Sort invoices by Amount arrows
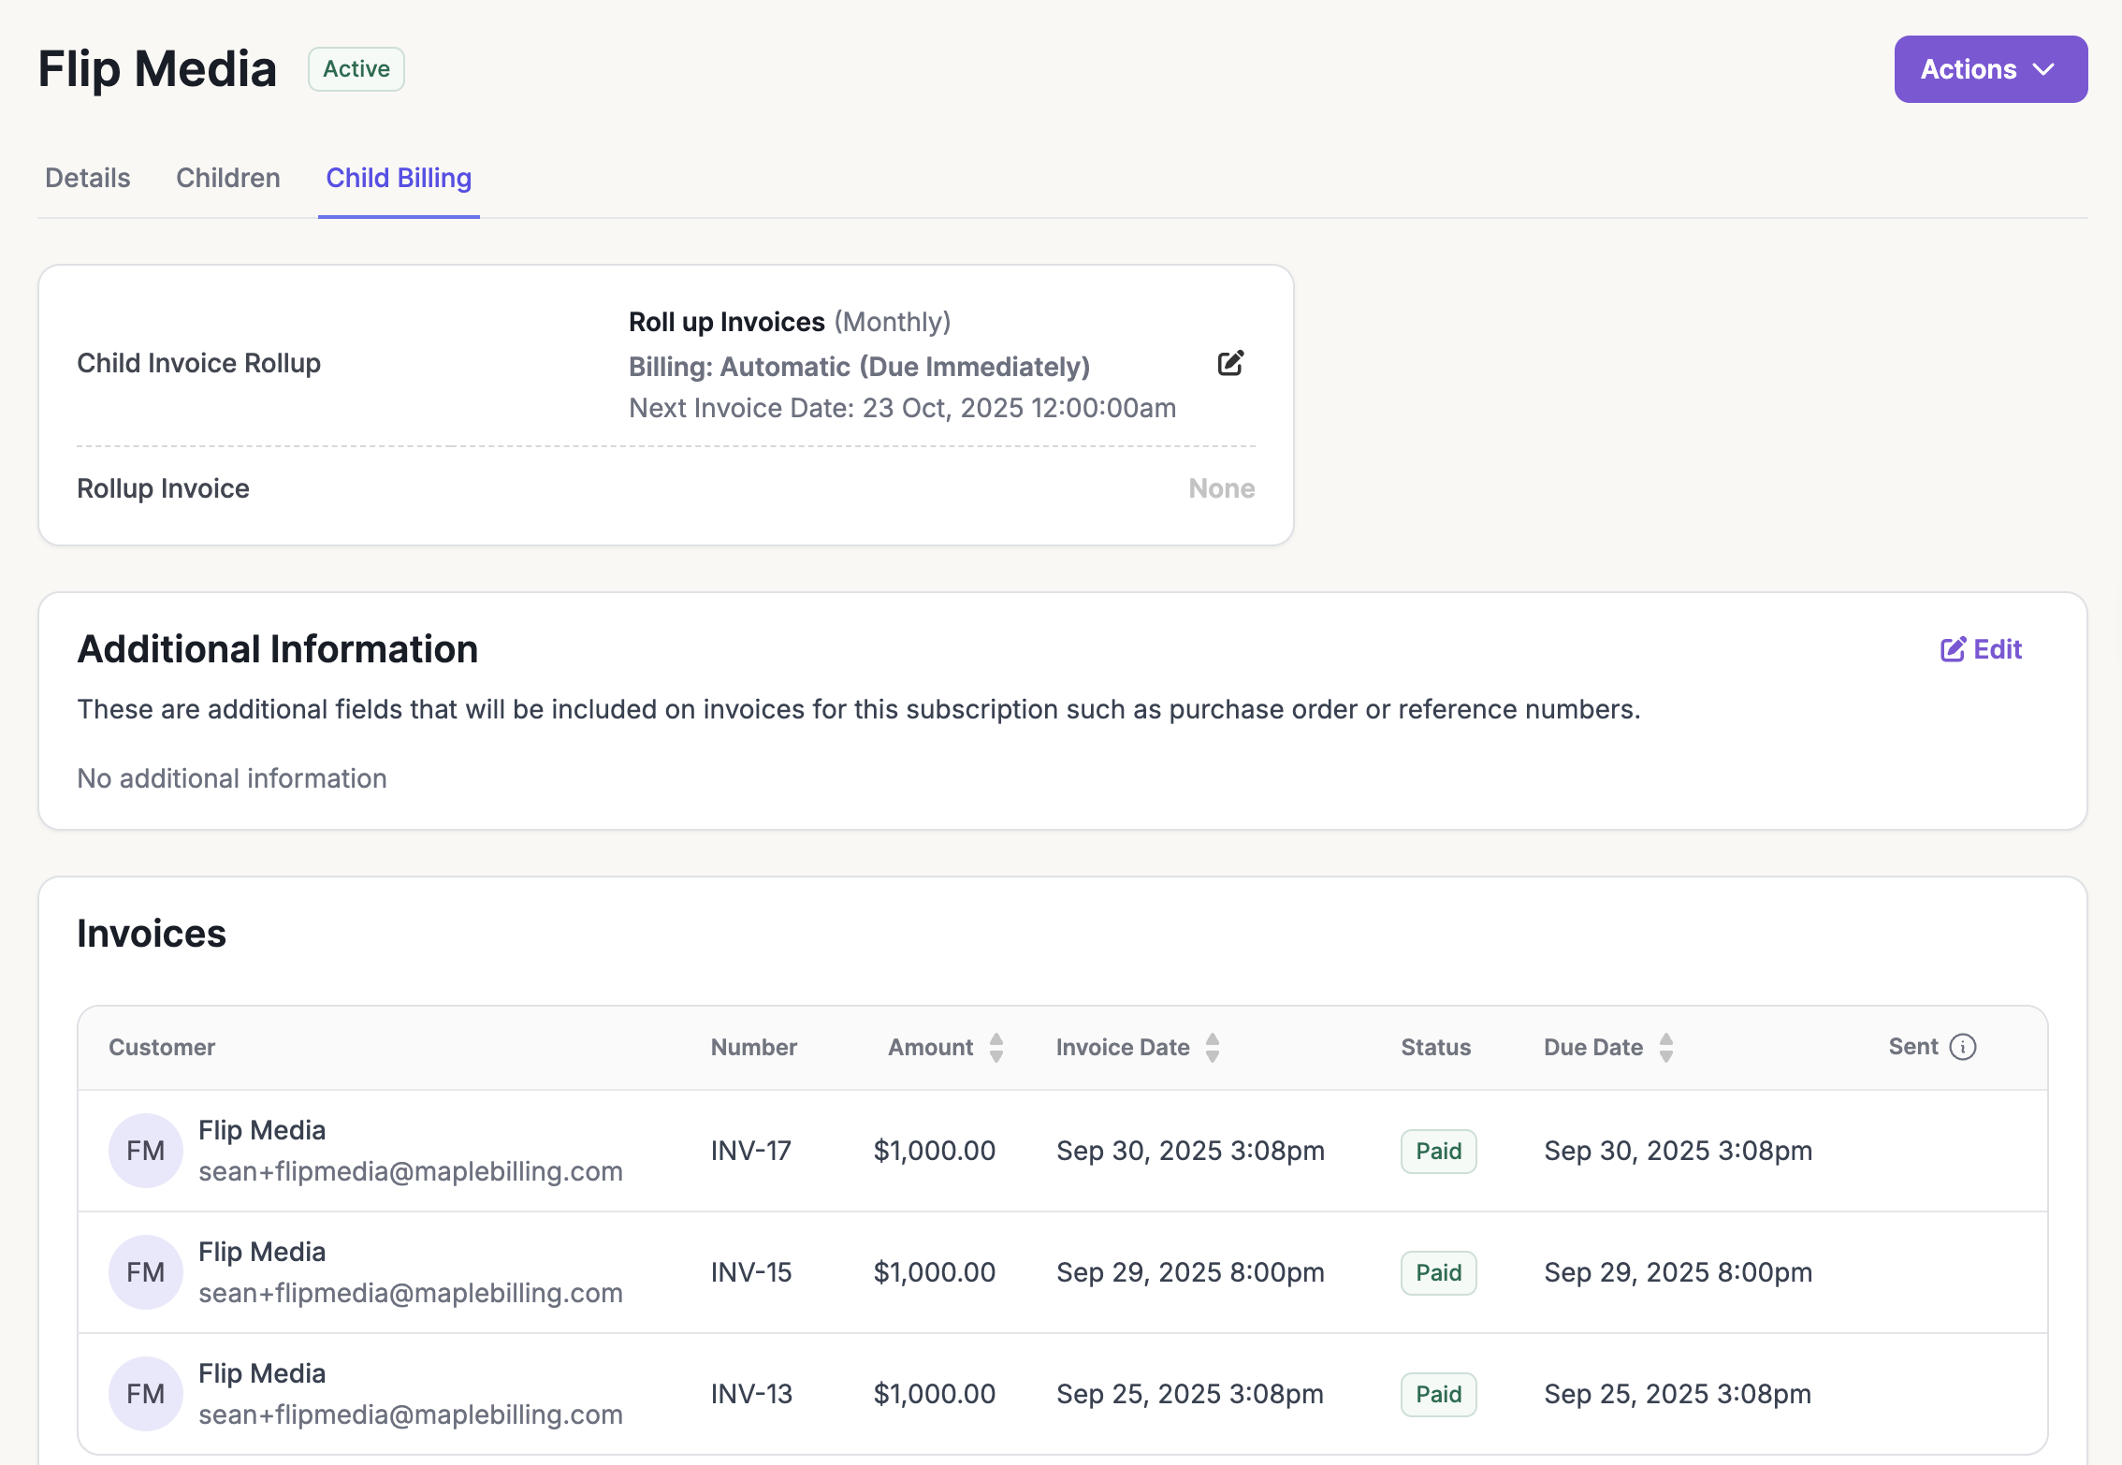 [x=996, y=1048]
